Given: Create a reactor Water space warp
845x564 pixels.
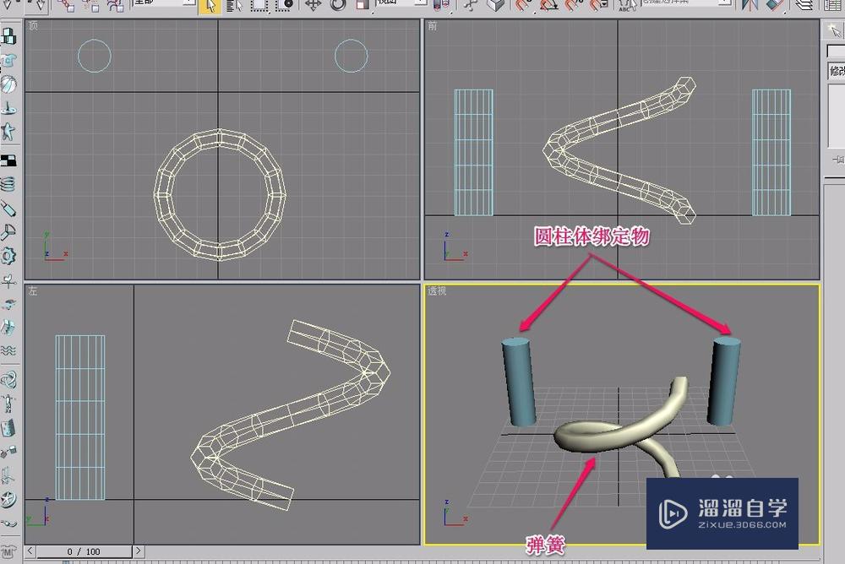Looking at the screenshot, I should (x=8, y=350).
